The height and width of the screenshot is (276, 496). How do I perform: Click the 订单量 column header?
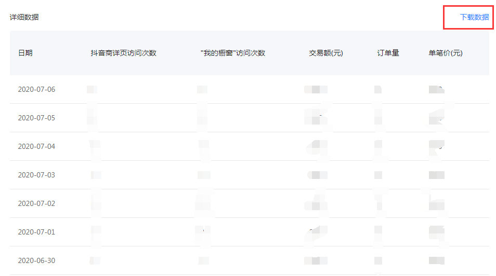(x=388, y=53)
